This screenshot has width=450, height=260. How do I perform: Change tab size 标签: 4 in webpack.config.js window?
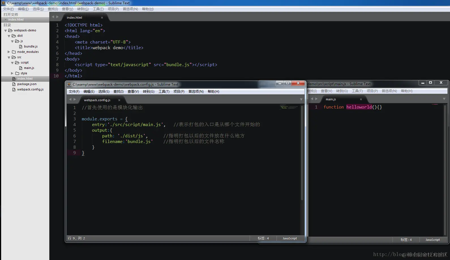263,239
